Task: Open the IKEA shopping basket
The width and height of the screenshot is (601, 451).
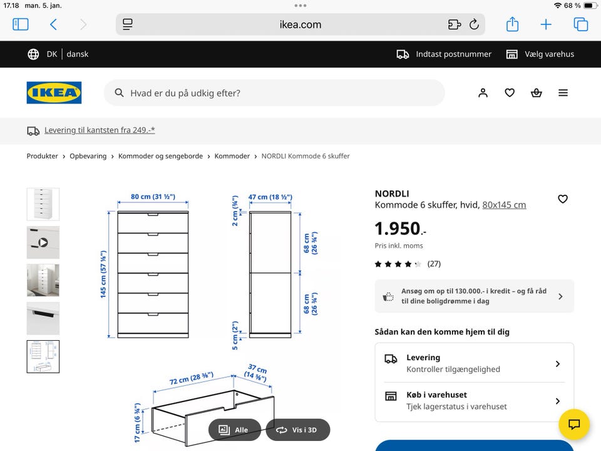Action: pos(537,93)
